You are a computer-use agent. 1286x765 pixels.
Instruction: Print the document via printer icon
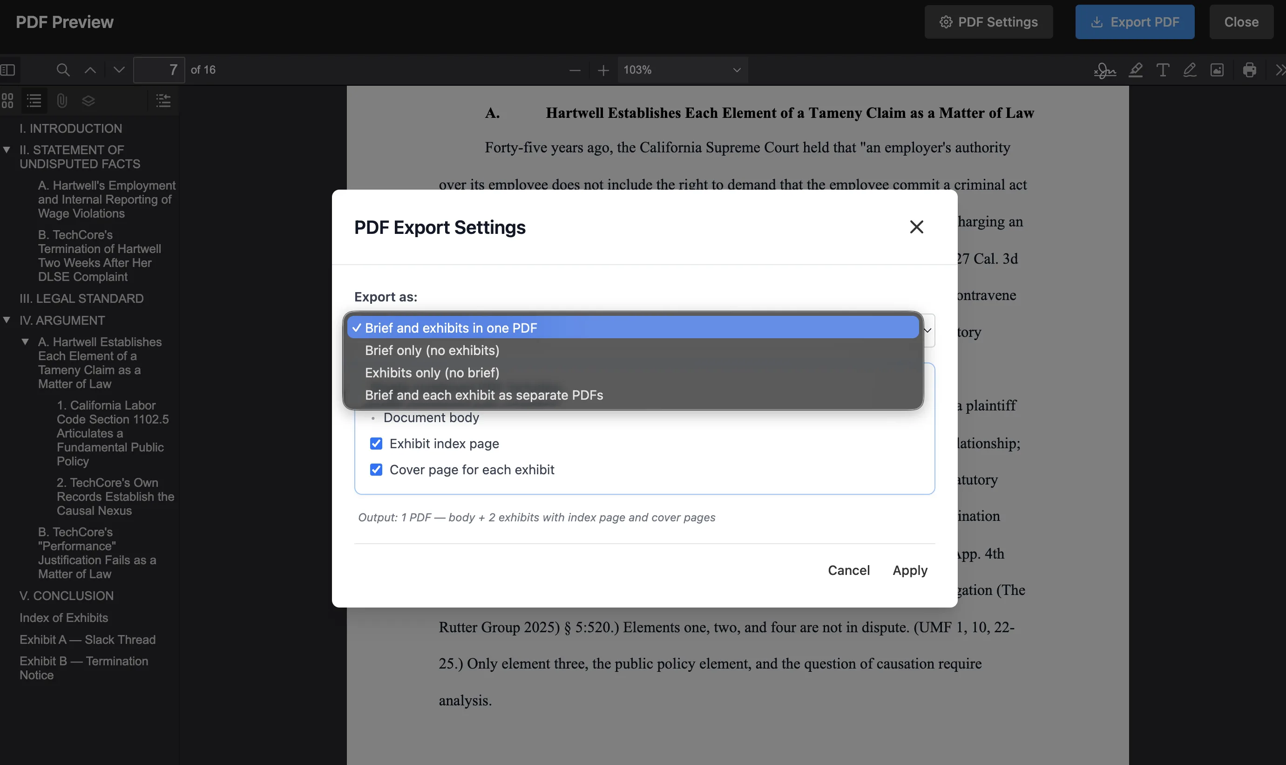point(1249,70)
